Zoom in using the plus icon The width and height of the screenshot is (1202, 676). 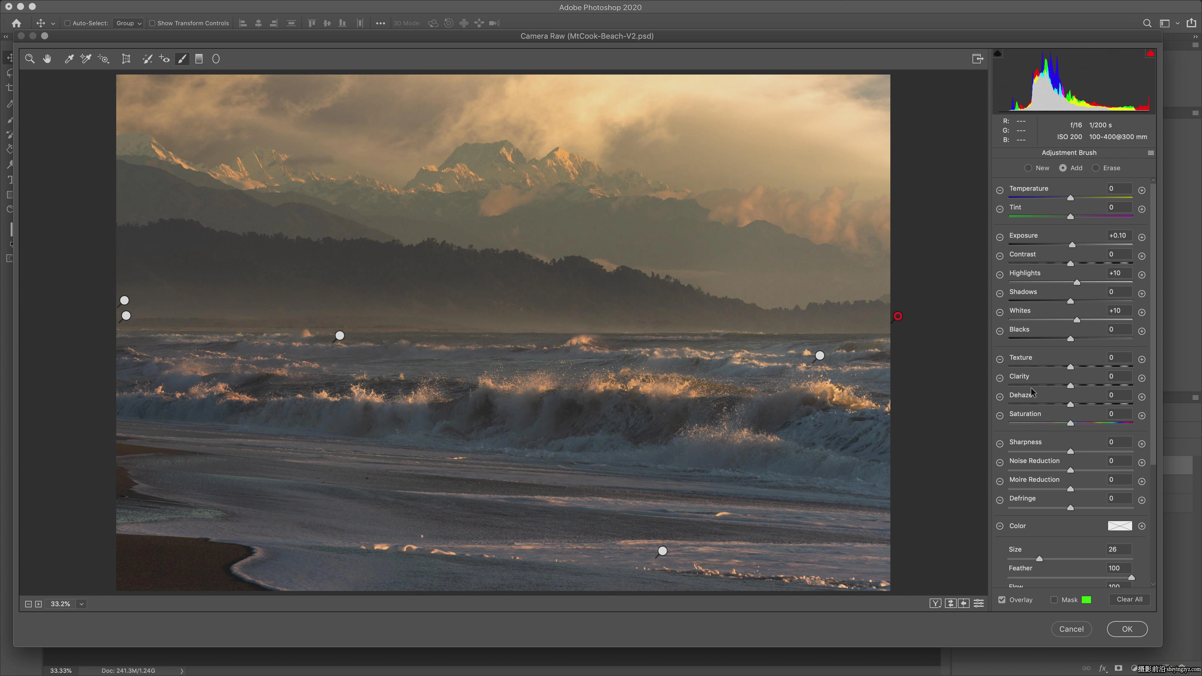39,604
